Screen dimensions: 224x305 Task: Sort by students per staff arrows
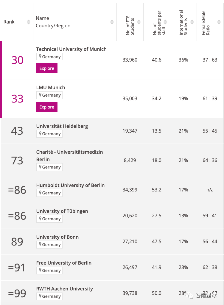[165, 22]
